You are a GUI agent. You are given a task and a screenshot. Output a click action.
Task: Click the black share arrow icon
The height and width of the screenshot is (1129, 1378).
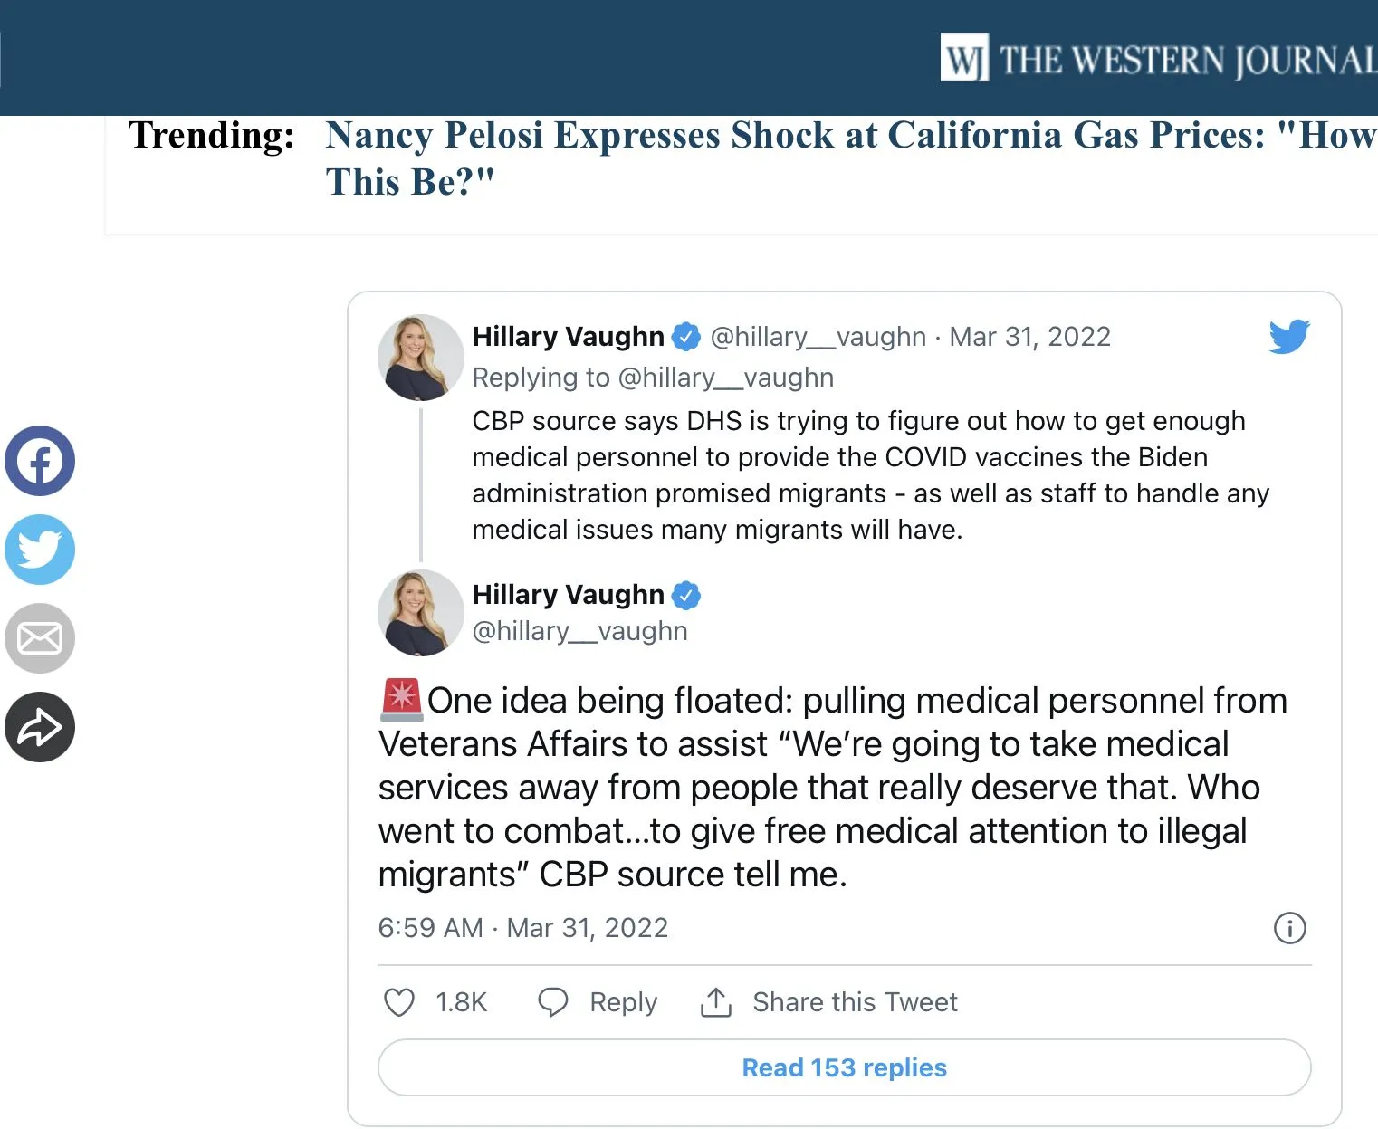coord(40,727)
